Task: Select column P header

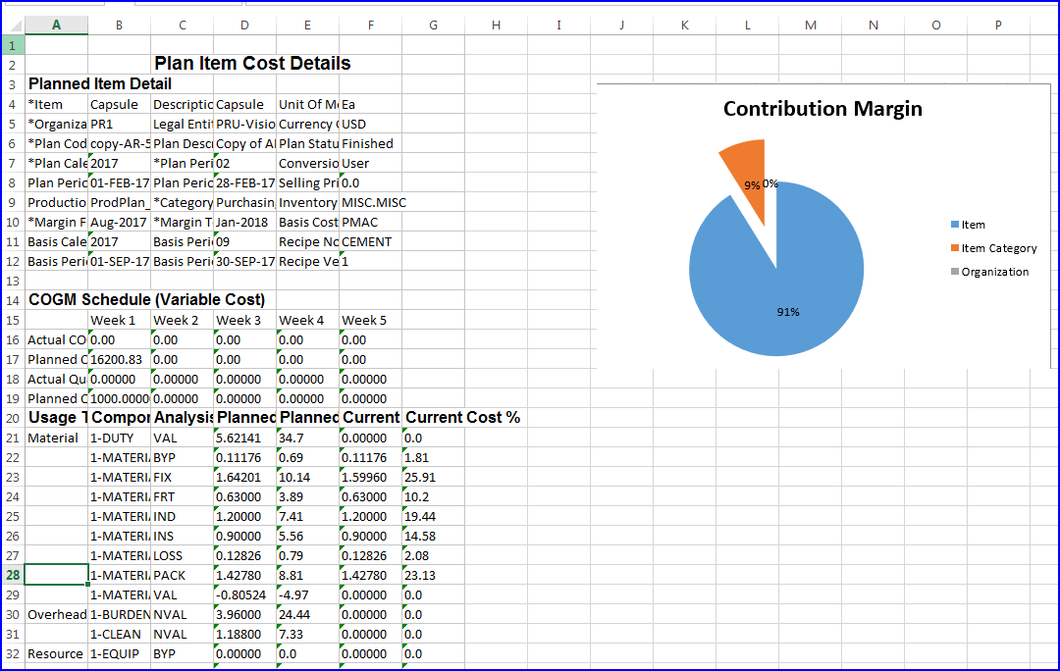Action: pos(998,25)
